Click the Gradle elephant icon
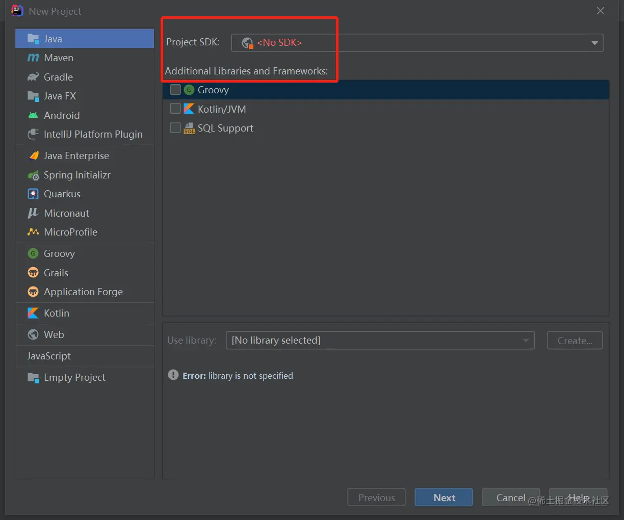 point(33,77)
